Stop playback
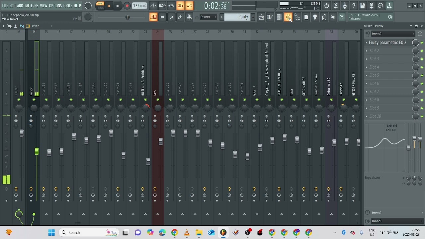Viewport: 425px width, 239px height. point(118,6)
